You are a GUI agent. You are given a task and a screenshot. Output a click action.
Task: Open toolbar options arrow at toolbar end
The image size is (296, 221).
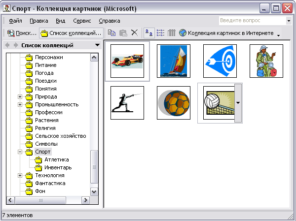tap(278, 35)
